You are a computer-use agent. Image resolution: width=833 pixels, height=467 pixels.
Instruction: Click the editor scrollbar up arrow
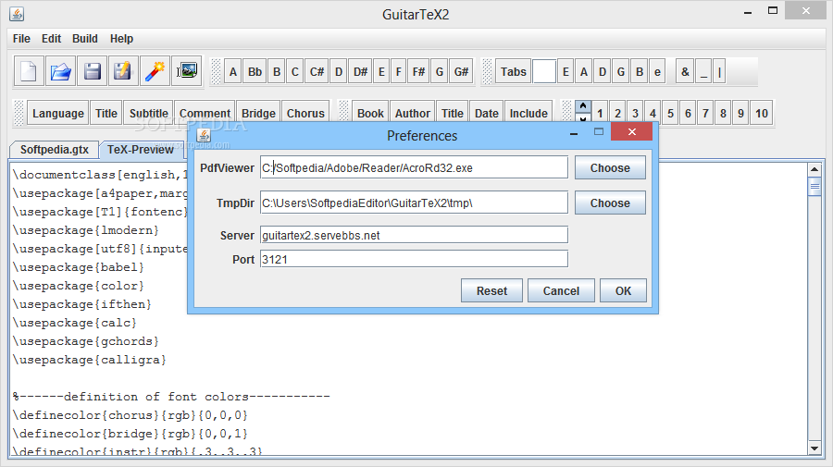pyautogui.click(x=814, y=169)
